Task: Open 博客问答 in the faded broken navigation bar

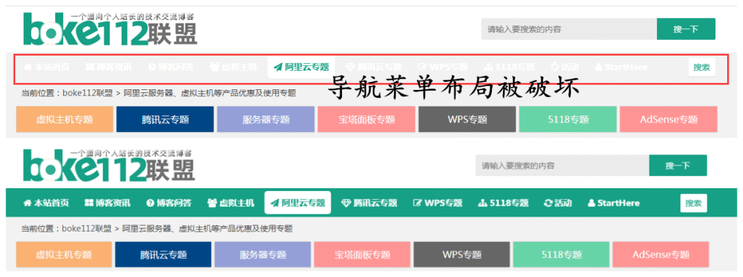Action: [x=171, y=67]
